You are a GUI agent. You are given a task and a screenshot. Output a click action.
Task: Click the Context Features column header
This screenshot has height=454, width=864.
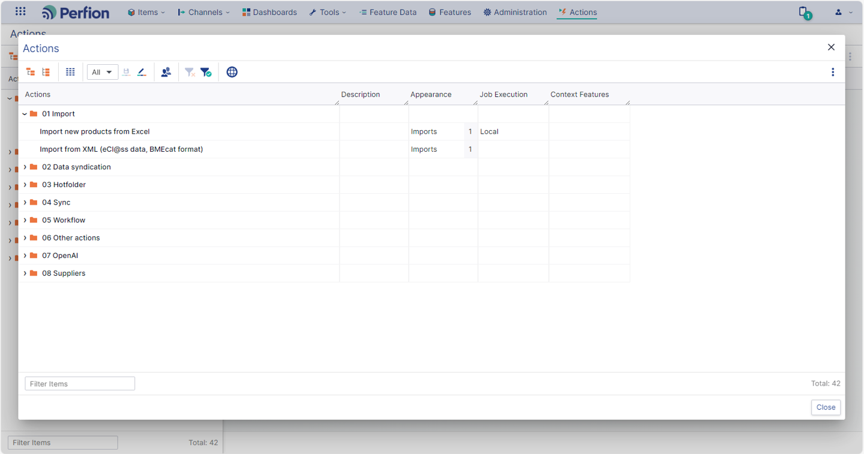pyautogui.click(x=589, y=94)
